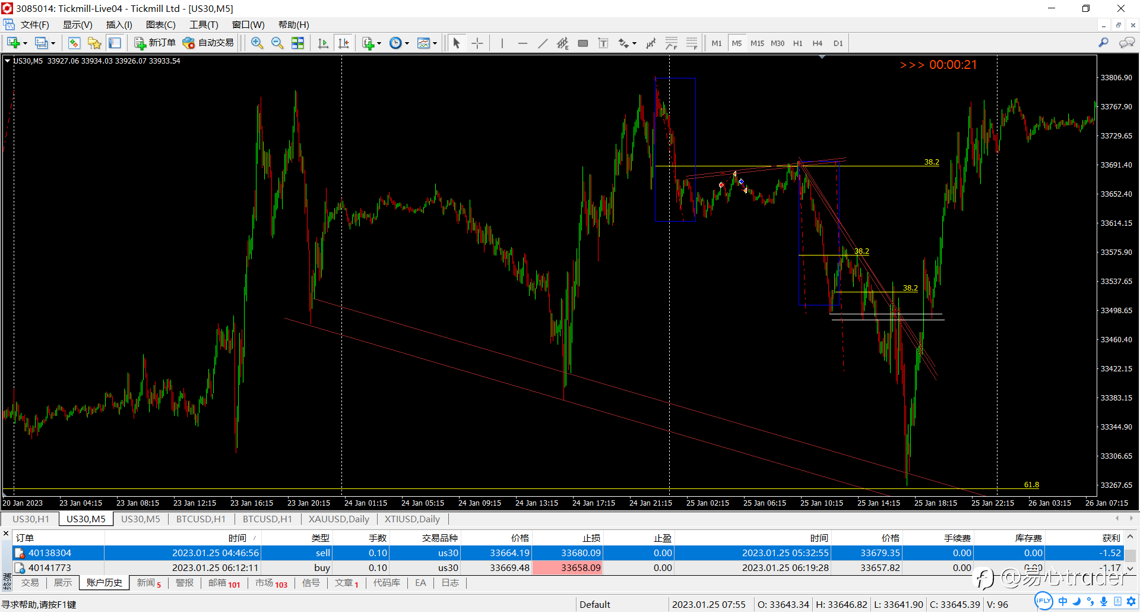Expand the Profiles dropdown arrow
1140x612 pixels.
click(x=53, y=43)
